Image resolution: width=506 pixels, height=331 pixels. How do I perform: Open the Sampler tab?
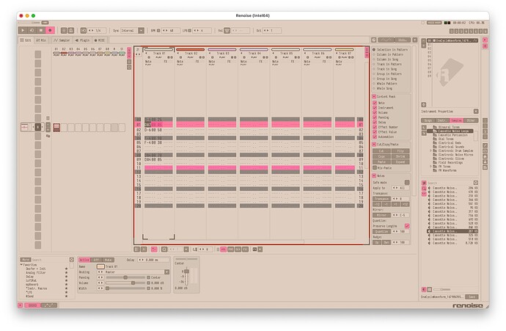[x=62, y=40]
